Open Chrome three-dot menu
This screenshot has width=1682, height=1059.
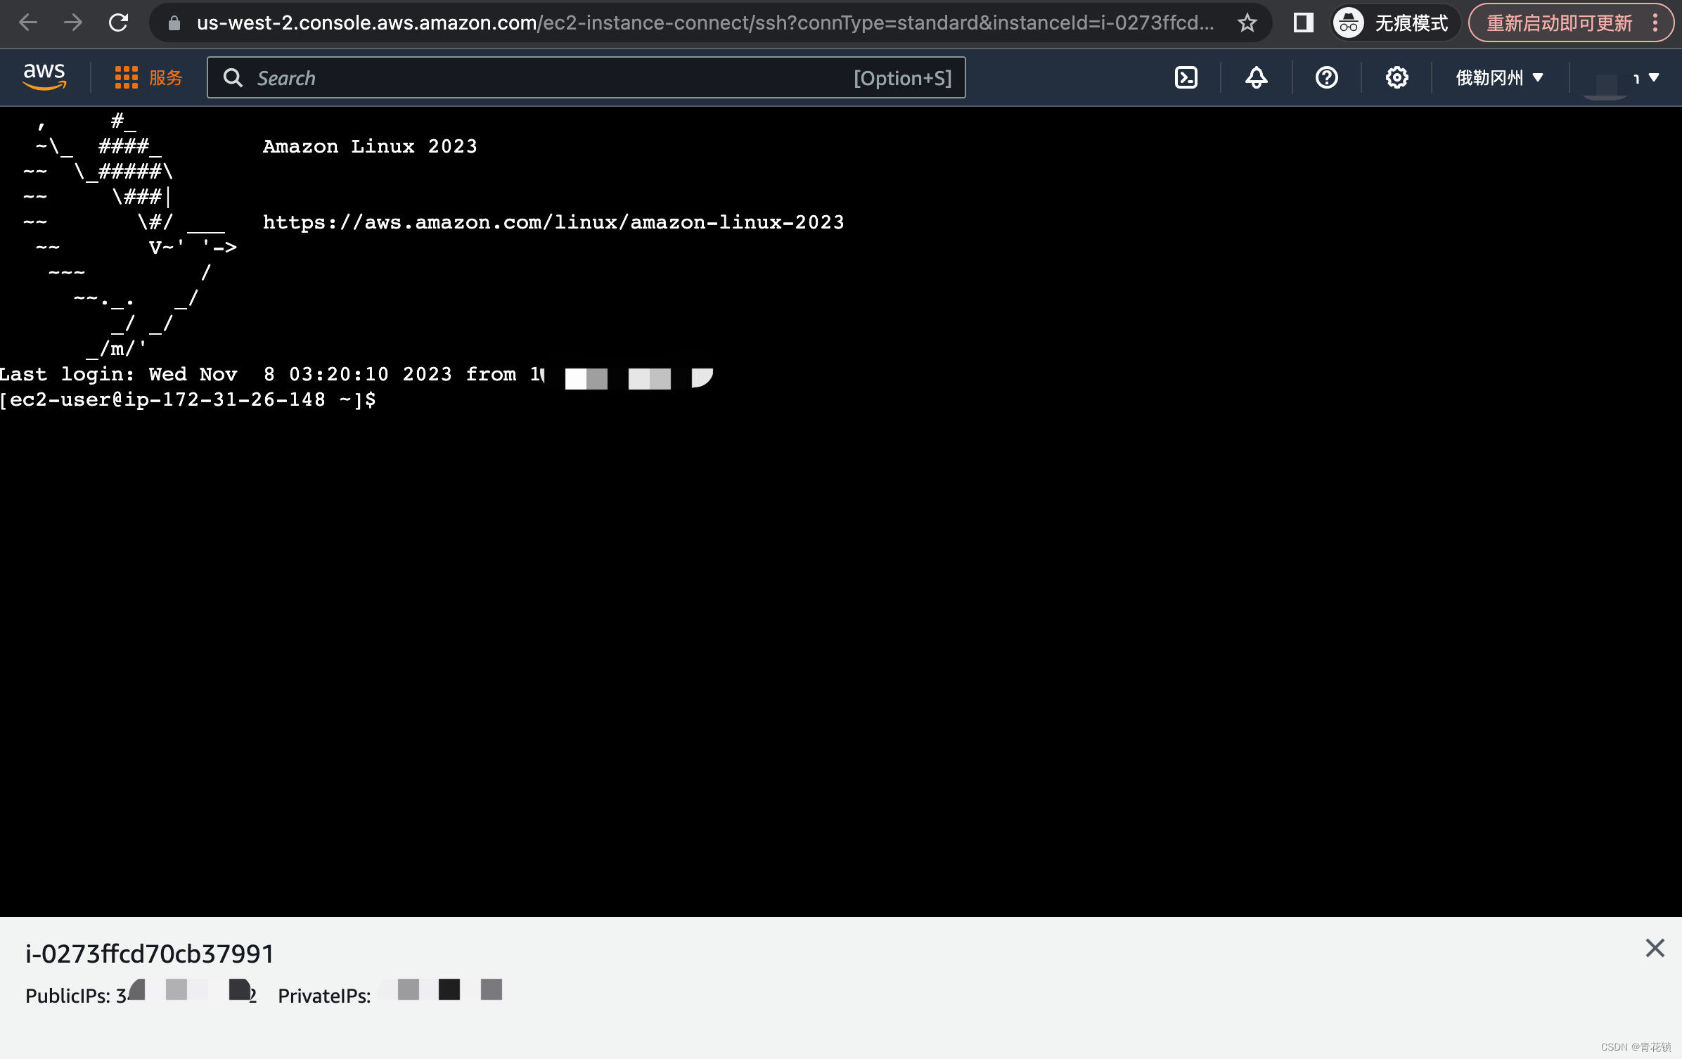click(x=1655, y=23)
